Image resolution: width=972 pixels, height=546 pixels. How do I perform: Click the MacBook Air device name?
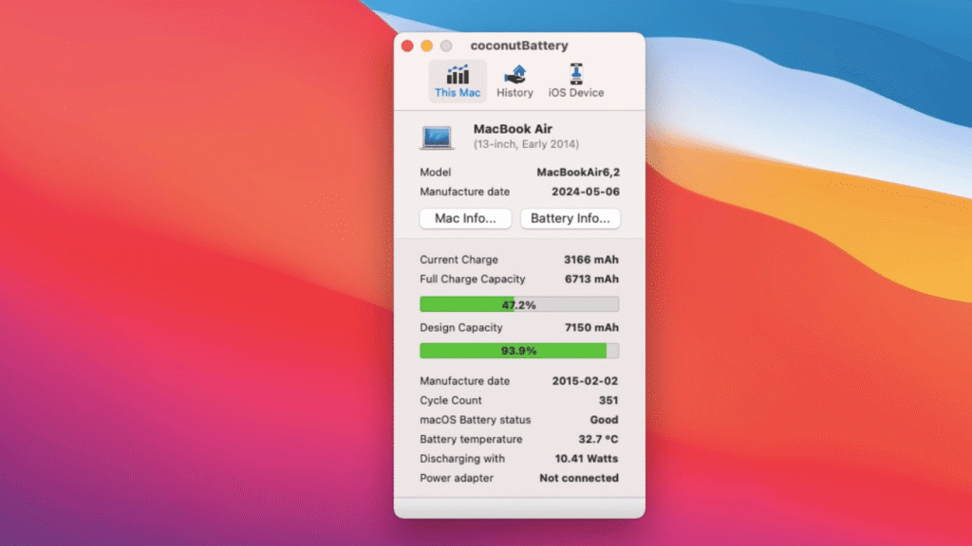(513, 129)
